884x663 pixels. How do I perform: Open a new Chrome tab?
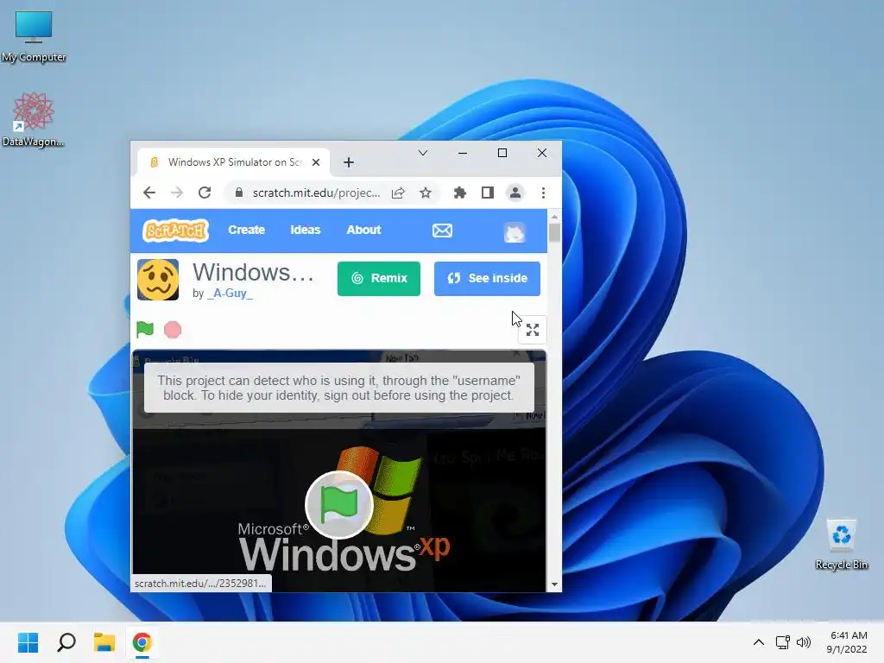coord(349,162)
